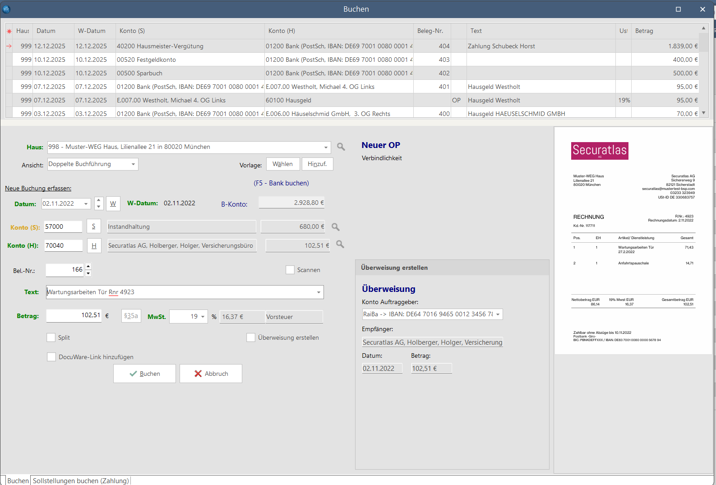Open the MwSt. percentage dropdown
The image size is (716, 485).
coord(203,317)
